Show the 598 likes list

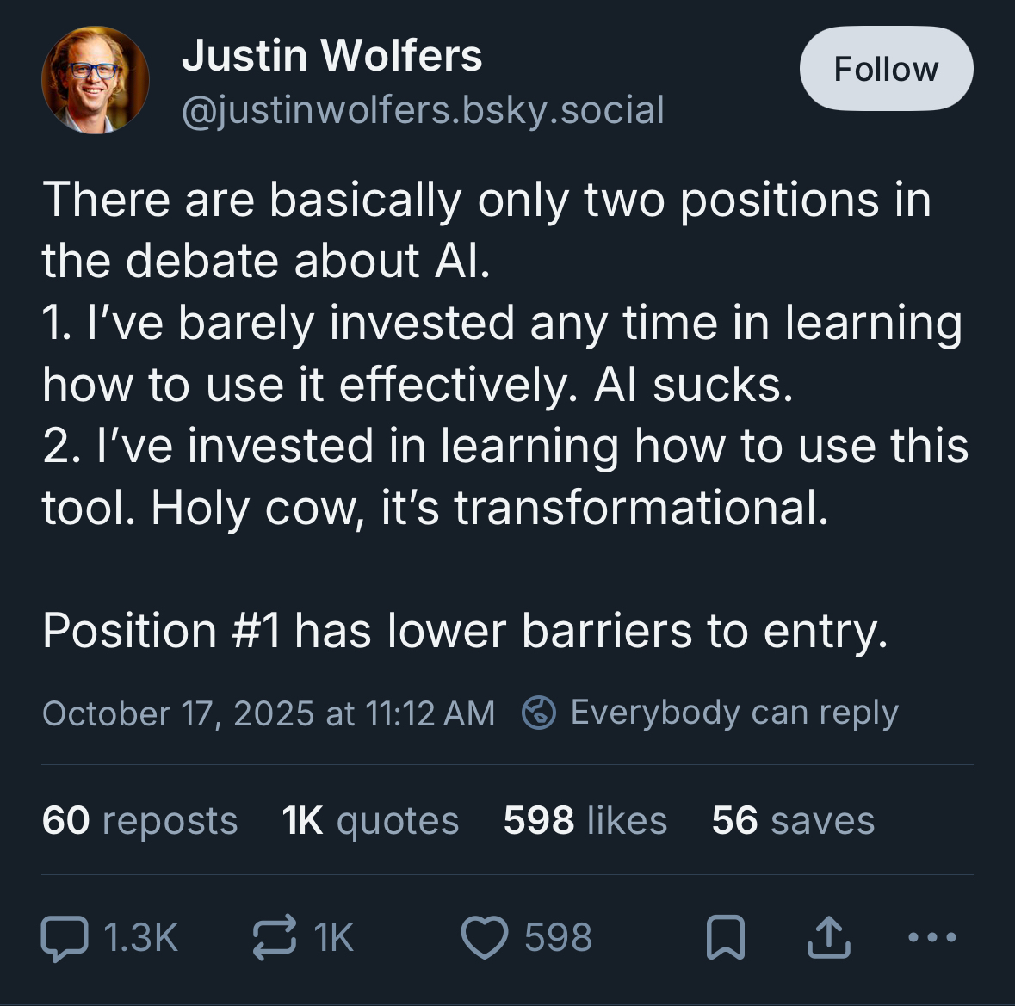tap(585, 820)
